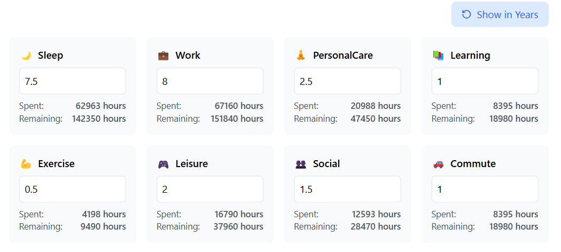
Task: Click into the Learning hours field
Action: click(x=485, y=81)
